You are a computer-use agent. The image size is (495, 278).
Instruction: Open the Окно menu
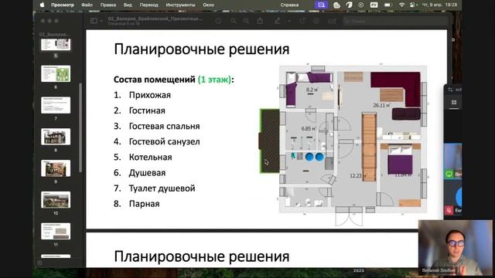point(208,5)
